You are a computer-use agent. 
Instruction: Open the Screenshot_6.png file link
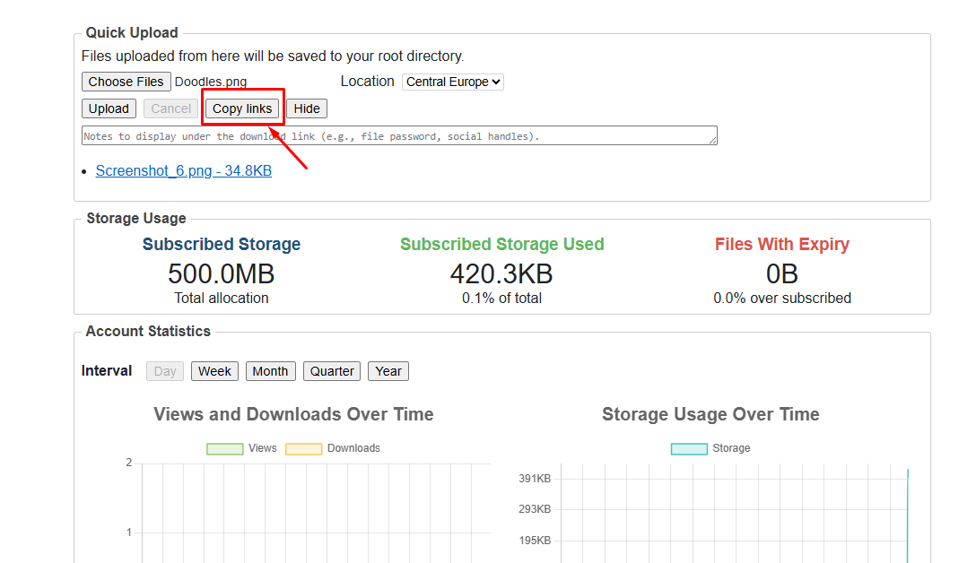184,170
